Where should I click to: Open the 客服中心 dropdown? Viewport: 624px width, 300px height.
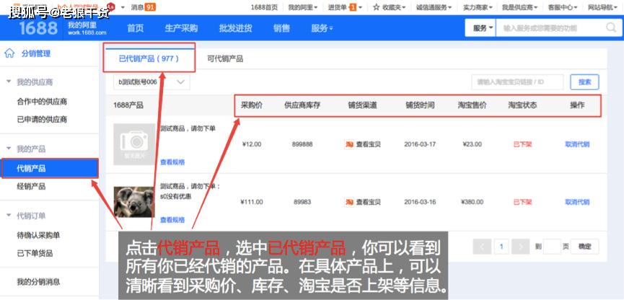coord(562,7)
